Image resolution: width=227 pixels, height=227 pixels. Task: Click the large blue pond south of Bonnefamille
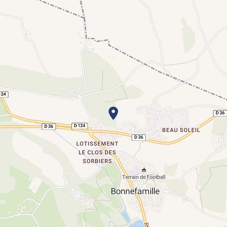137,223
